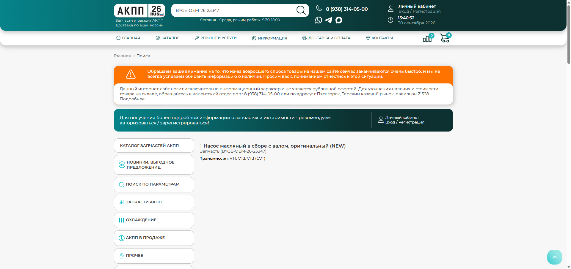Go to ДОСТАВКА И ОПЛАТА page

pyautogui.click(x=326, y=38)
